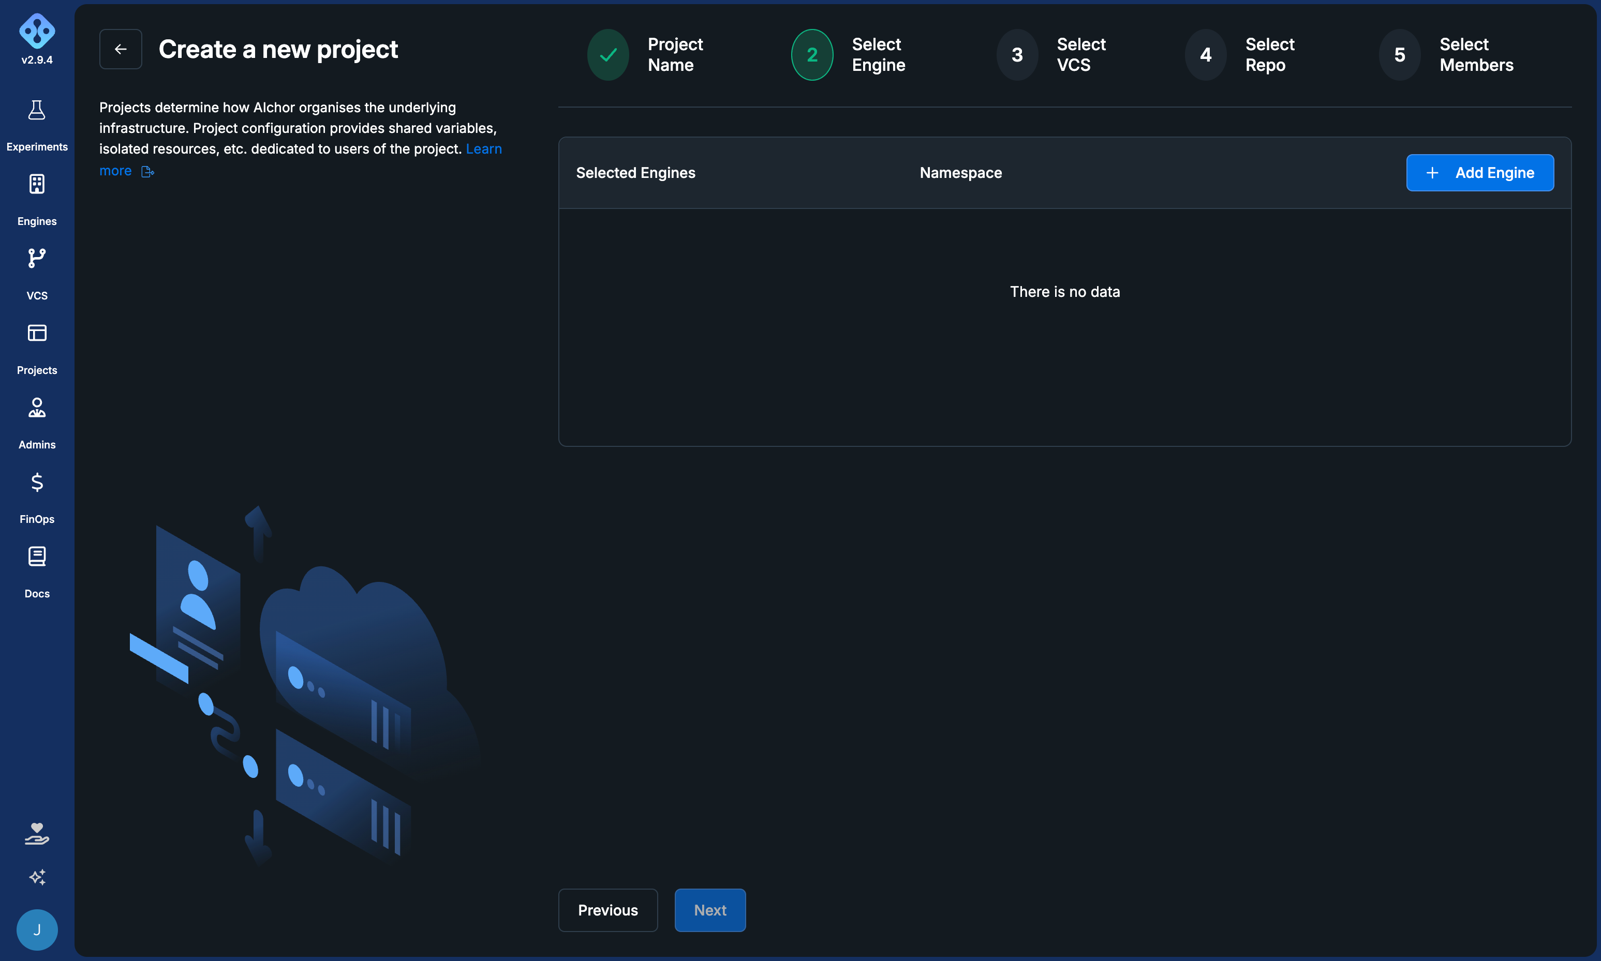Select step 4 Select Repo
This screenshot has width=1601, height=961.
tap(1240, 54)
